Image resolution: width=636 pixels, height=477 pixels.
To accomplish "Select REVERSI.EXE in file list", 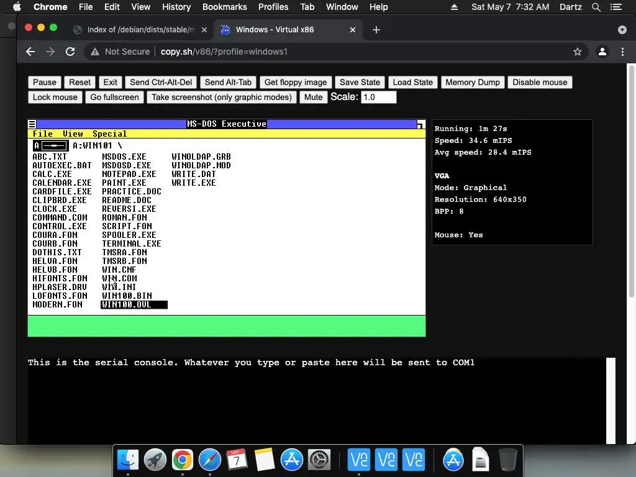I will click(x=129, y=209).
